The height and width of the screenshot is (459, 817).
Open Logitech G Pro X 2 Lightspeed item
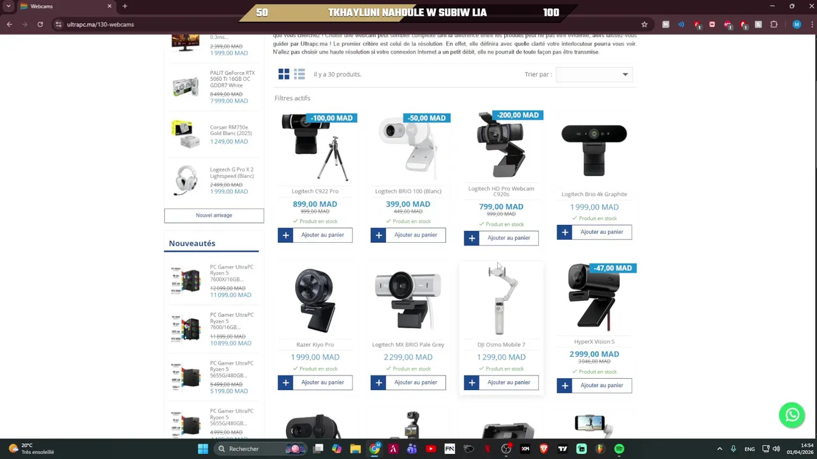[232, 173]
